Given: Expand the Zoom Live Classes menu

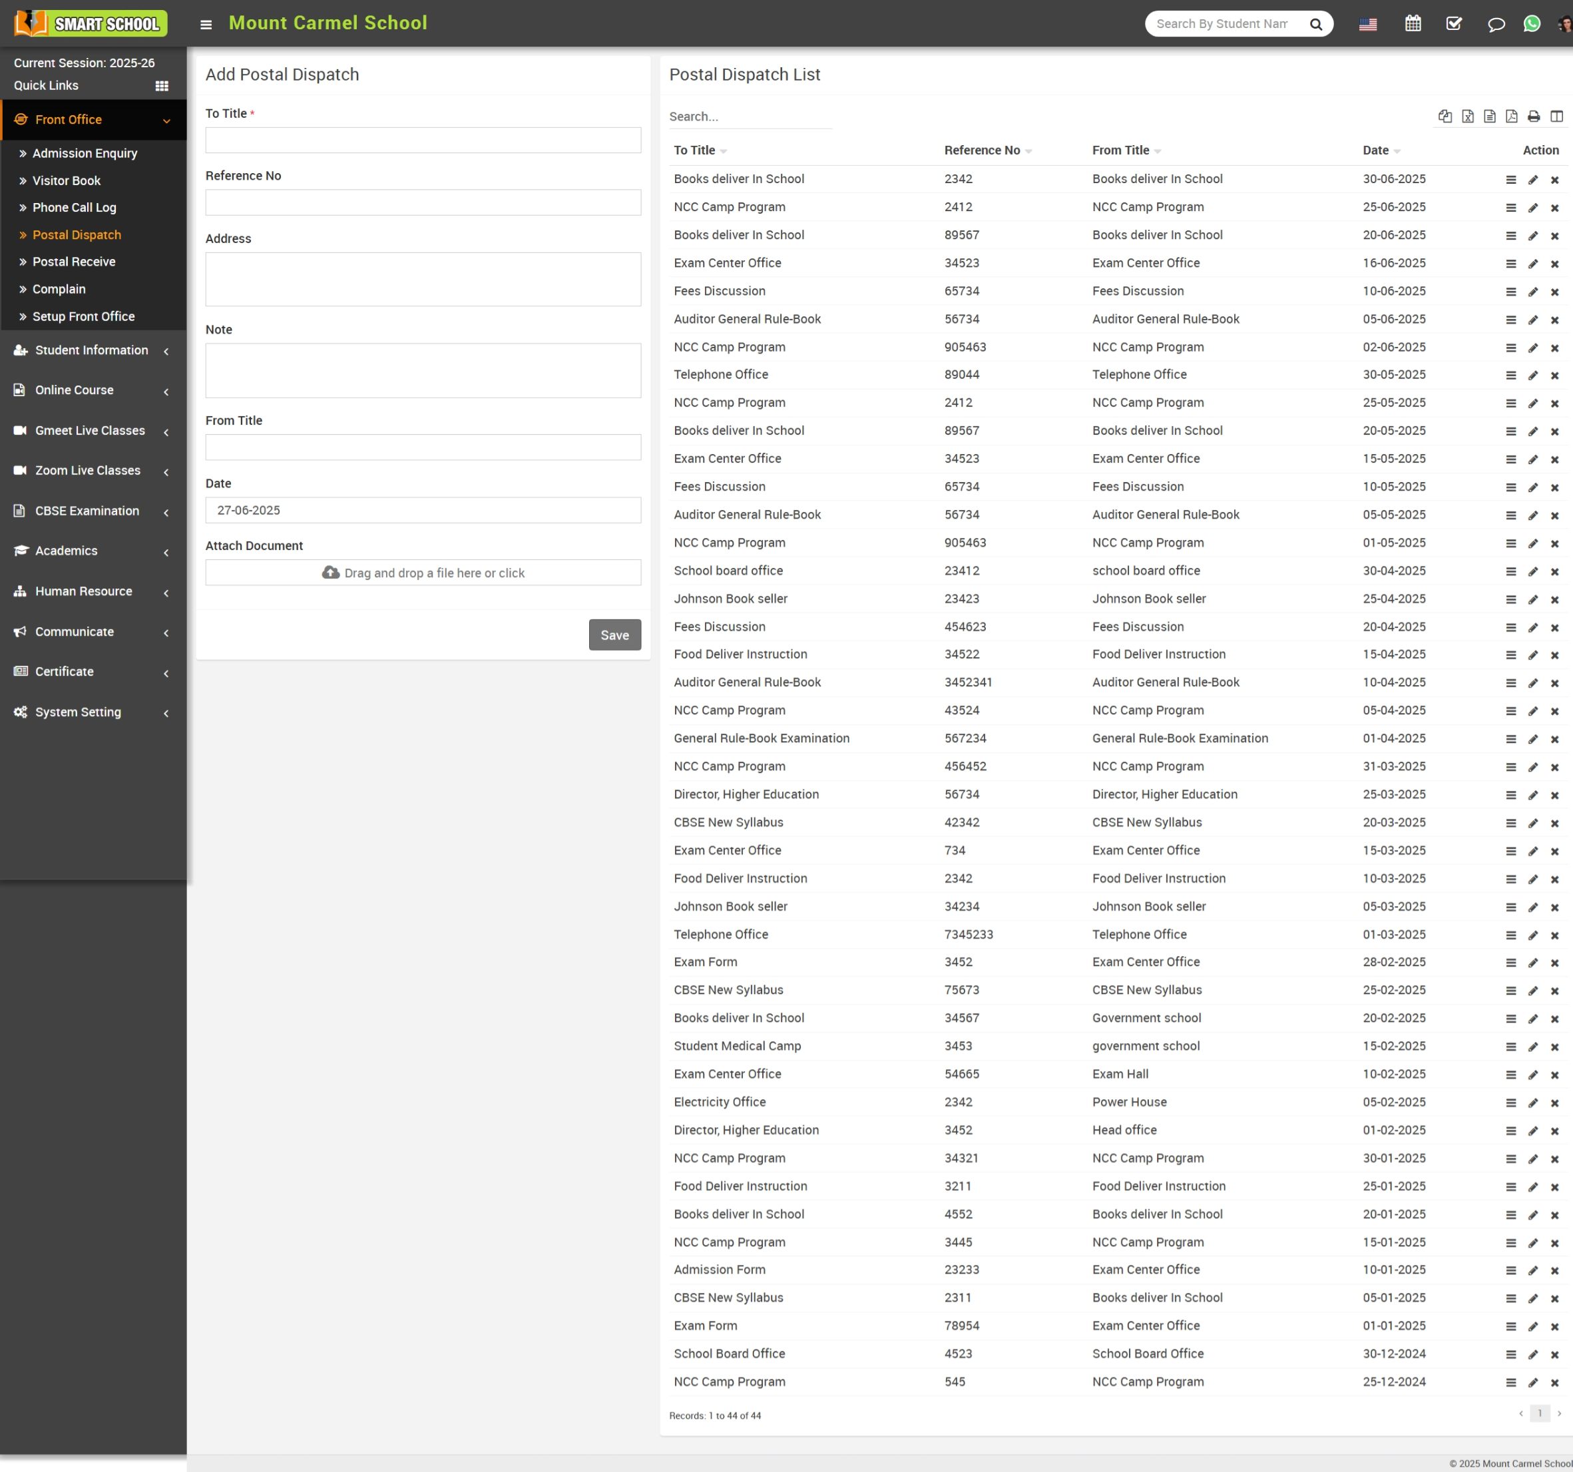Looking at the screenshot, I should (93, 470).
